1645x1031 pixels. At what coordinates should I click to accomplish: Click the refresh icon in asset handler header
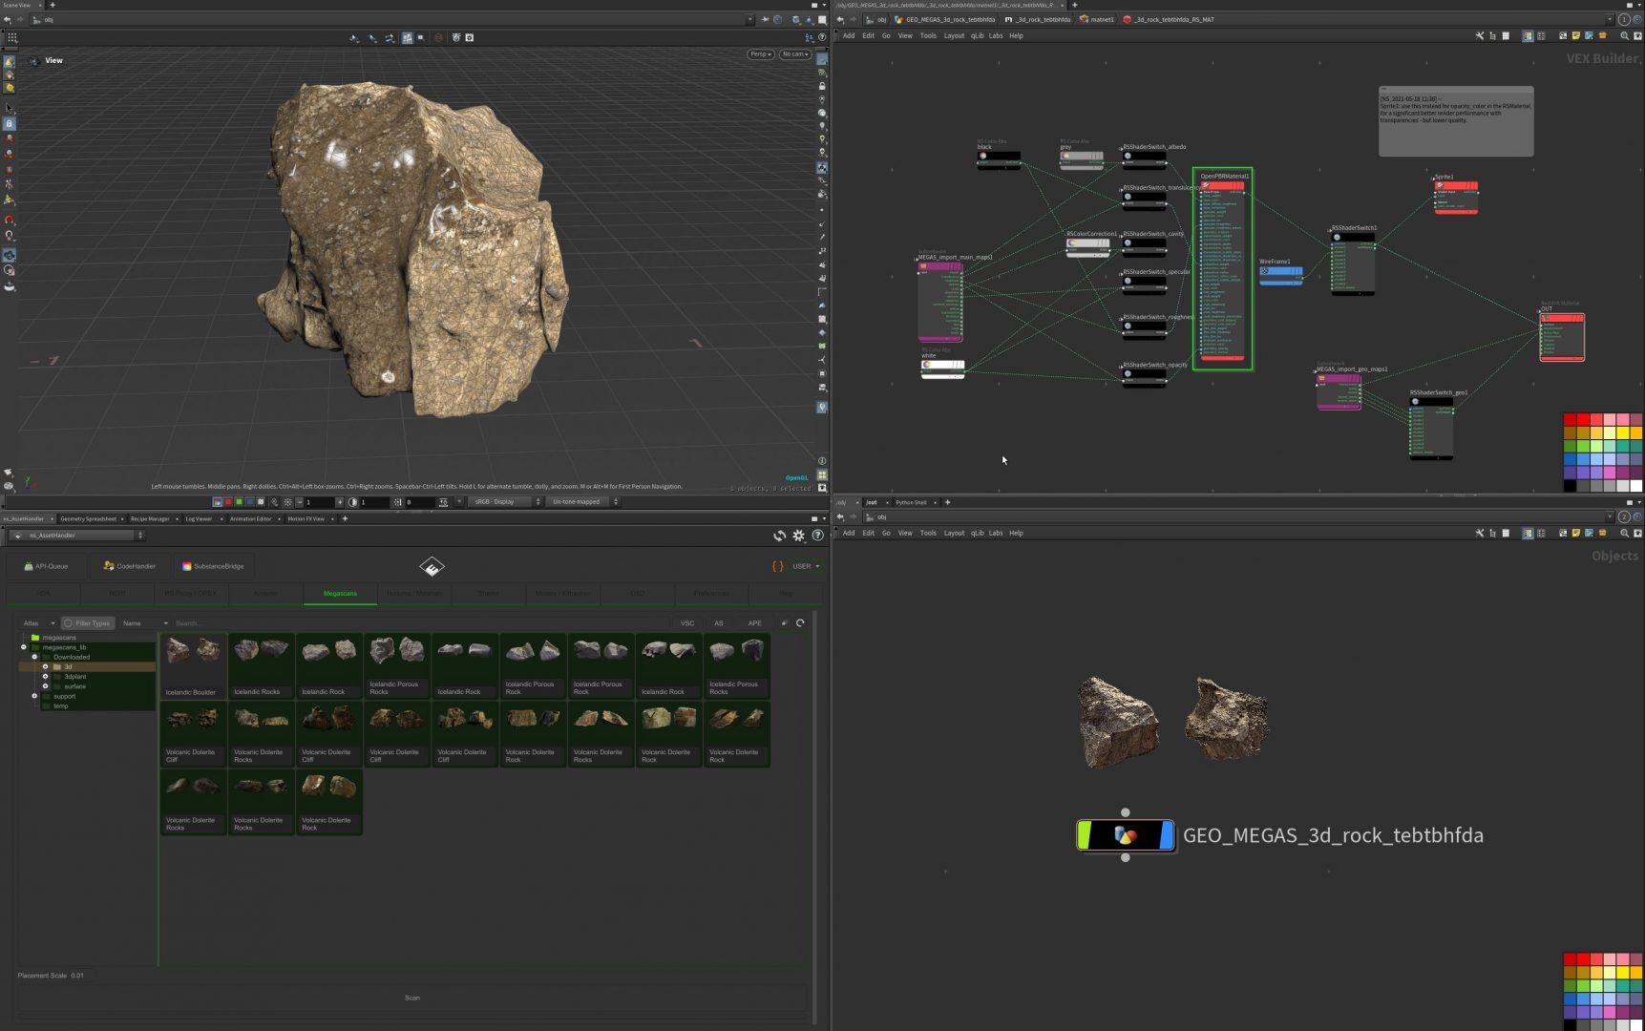[x=779, y=536]
